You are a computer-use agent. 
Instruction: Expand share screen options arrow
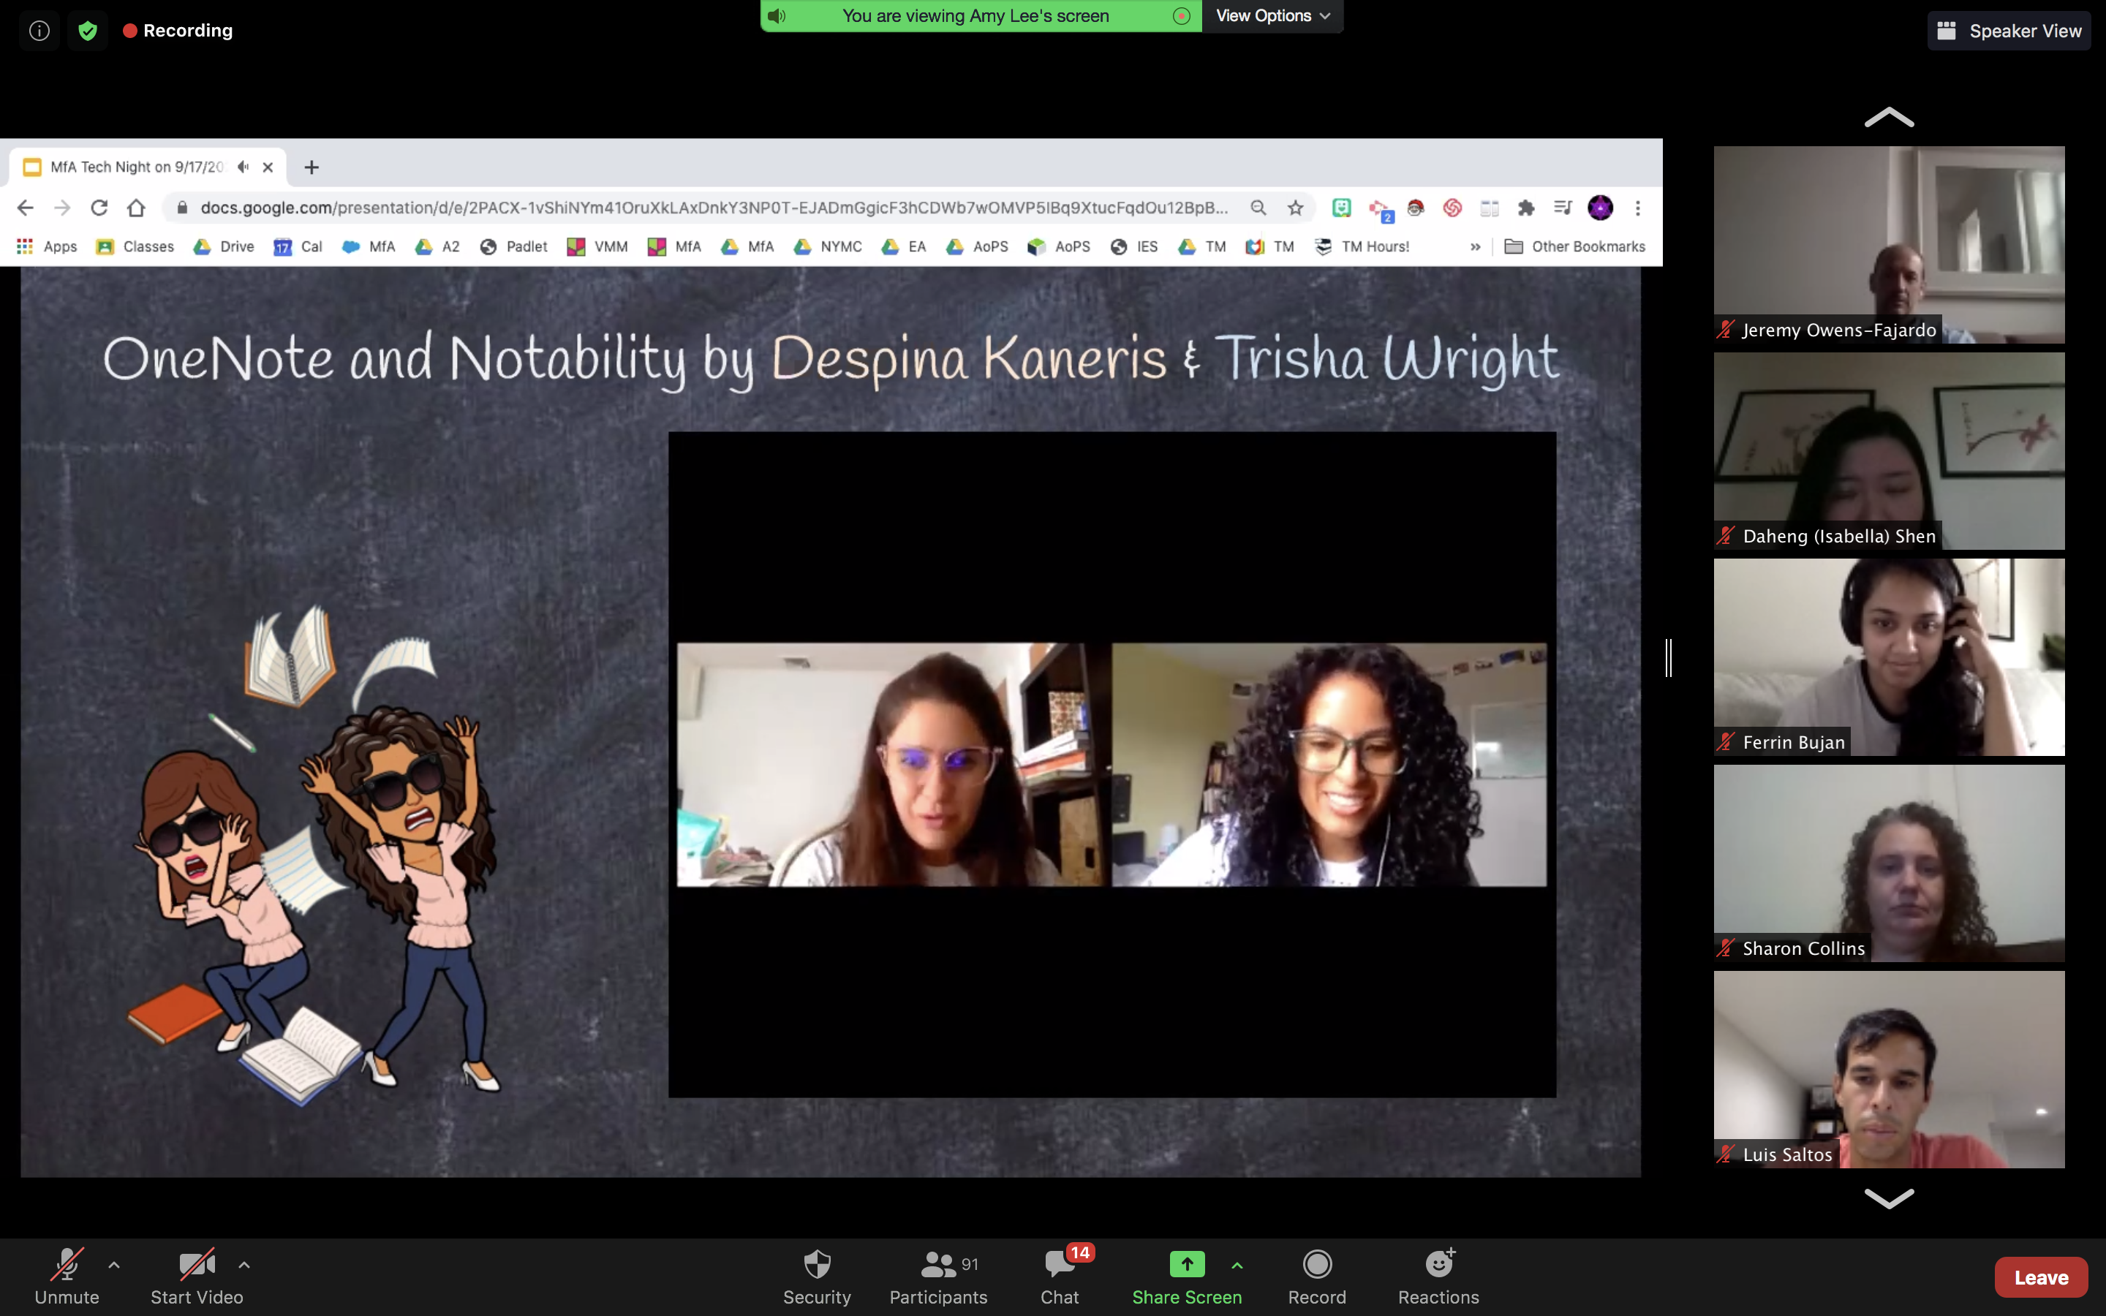click(x=1237, y=1265)
